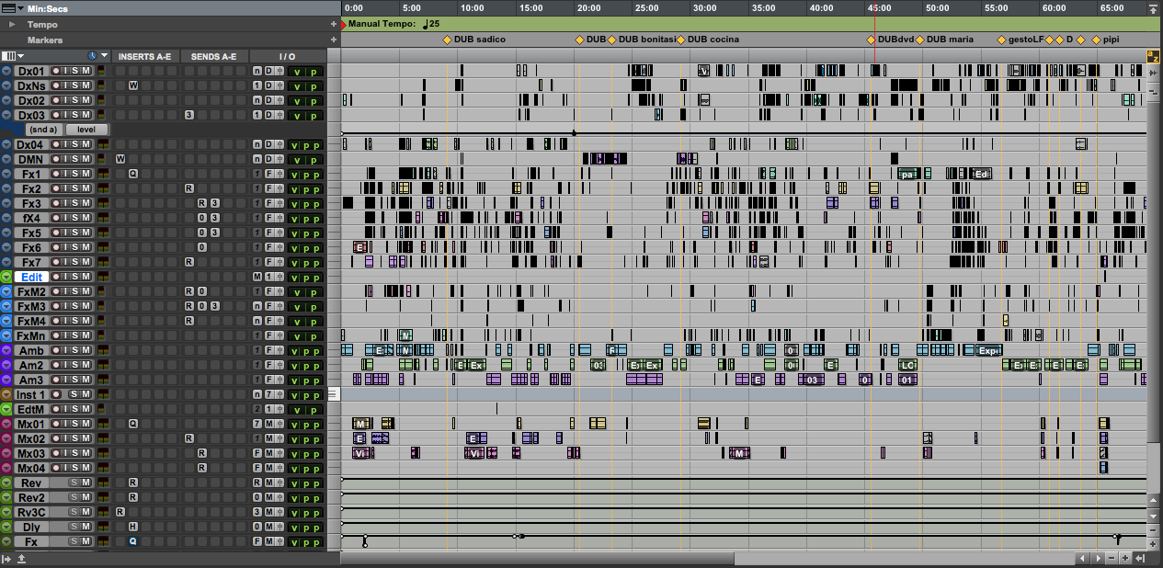Open the timebase clock icon selector
The image size is (1163, 568).
93,56
